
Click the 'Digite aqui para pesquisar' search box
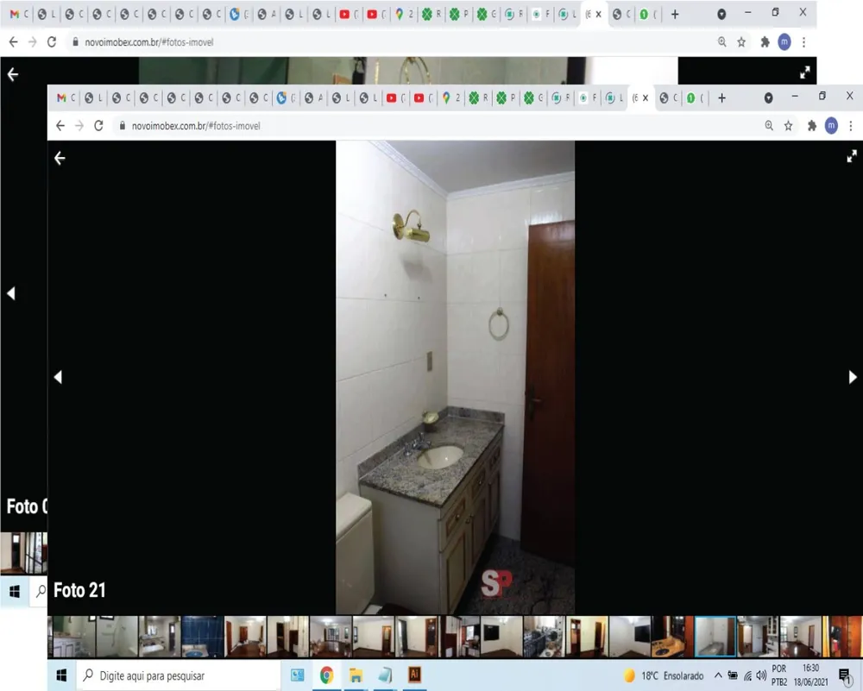[x=180, y=675]
